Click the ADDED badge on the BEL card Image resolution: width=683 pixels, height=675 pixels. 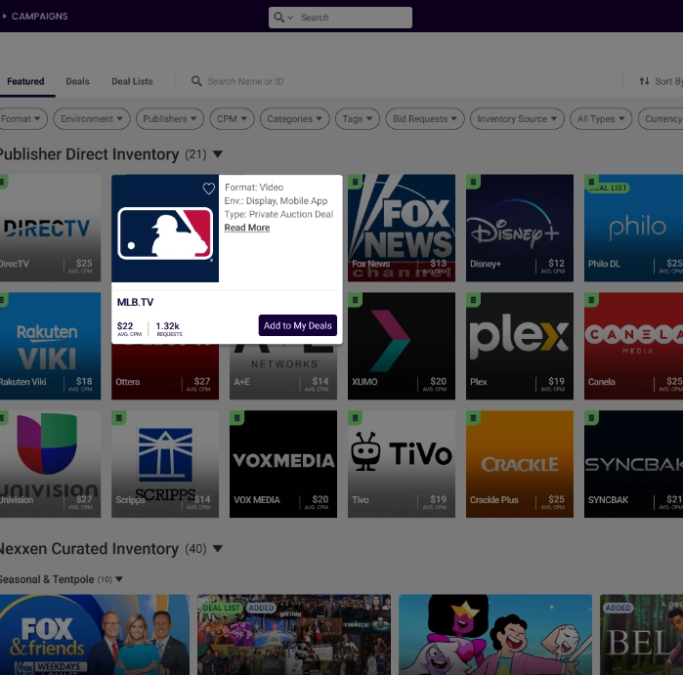point(618,608)
